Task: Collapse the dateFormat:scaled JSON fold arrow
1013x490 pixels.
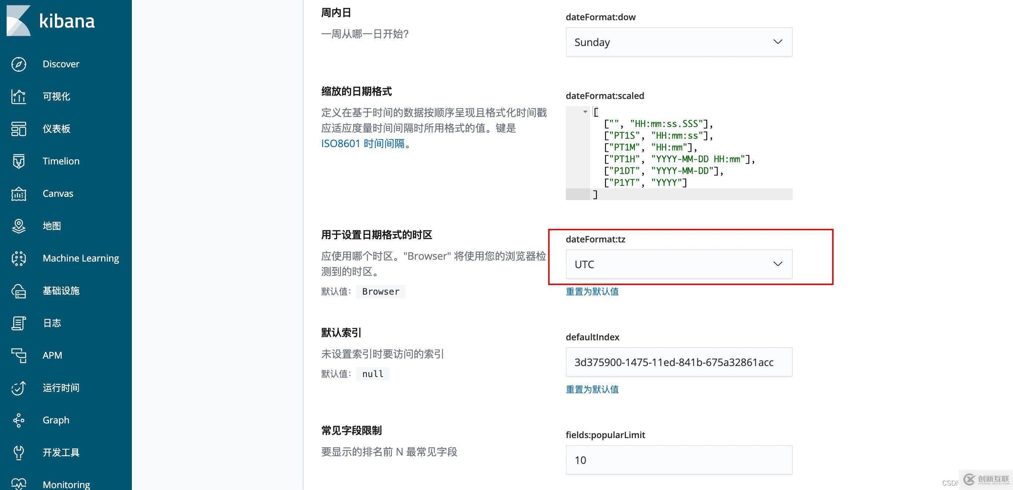Action: pos(585,112)
